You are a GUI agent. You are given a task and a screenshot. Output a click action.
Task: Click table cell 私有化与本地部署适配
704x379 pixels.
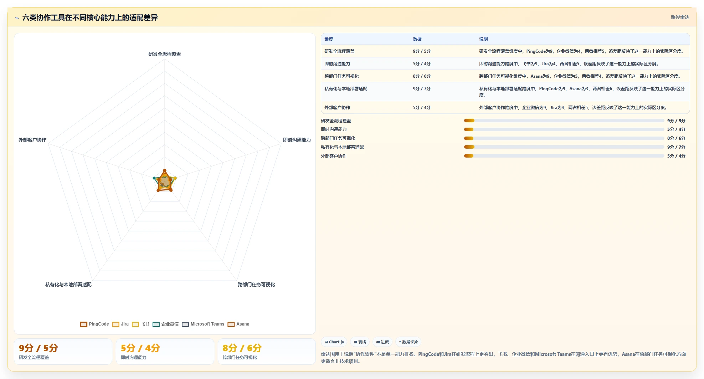(346, 89)
